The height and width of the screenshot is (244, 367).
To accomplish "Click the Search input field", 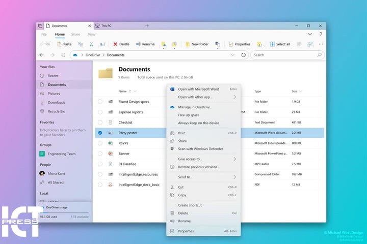I will [x=285, y=55].
